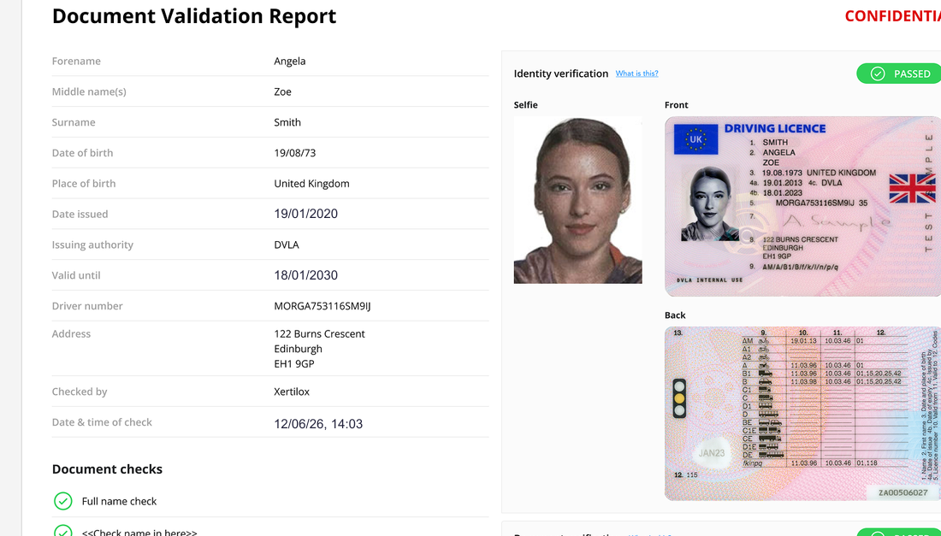Click the 'Identity verification' section title
The width and height of the screenshot is (941, 536).
(x=560, y=74)
